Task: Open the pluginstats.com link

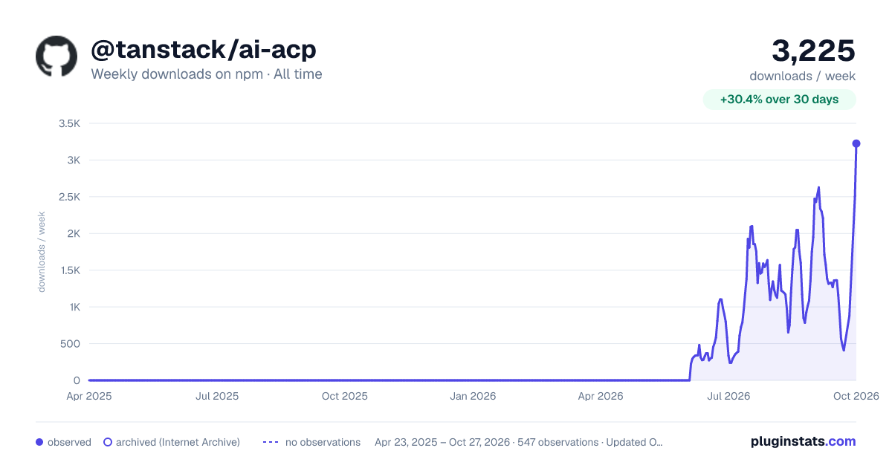Action: (x=803, y=441)
